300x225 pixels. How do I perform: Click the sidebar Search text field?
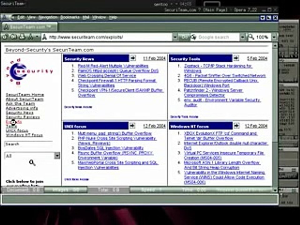pyautogui.click(x=28, y=144)
